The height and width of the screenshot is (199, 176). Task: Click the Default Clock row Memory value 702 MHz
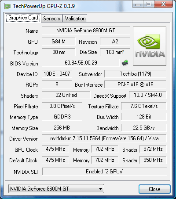[105, 160]
